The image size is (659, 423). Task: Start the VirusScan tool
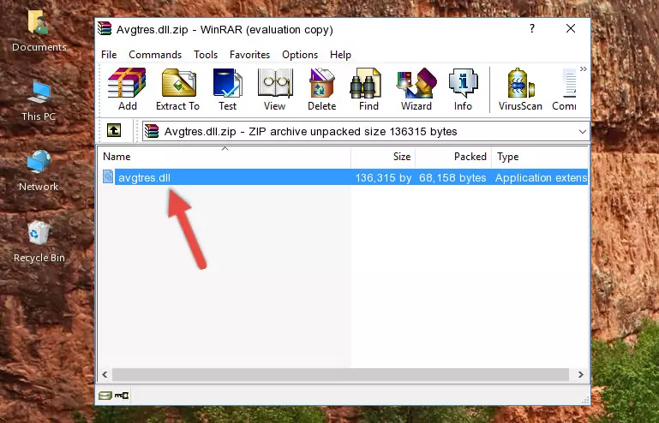(520, 89)
